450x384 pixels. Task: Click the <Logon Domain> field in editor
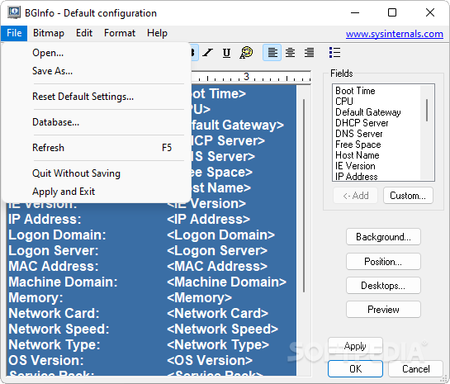click(x=220, y=235)
